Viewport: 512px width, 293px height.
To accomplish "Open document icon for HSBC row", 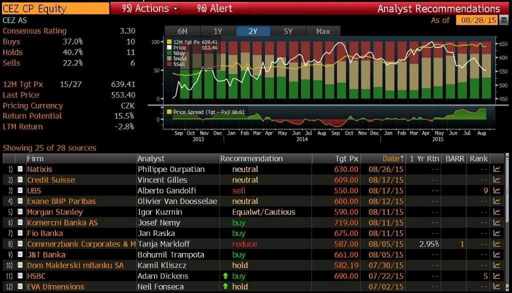I will (20, 276).
